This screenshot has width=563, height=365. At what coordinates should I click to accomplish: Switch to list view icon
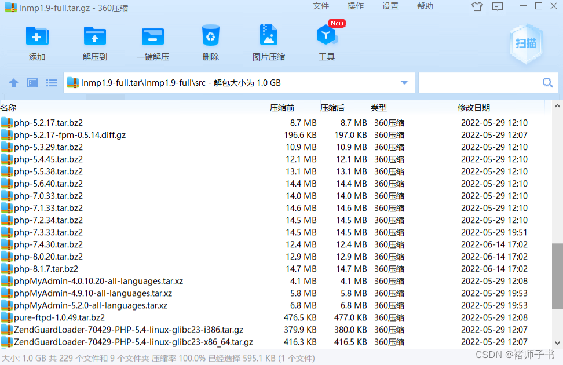click(x=52, y=83)
